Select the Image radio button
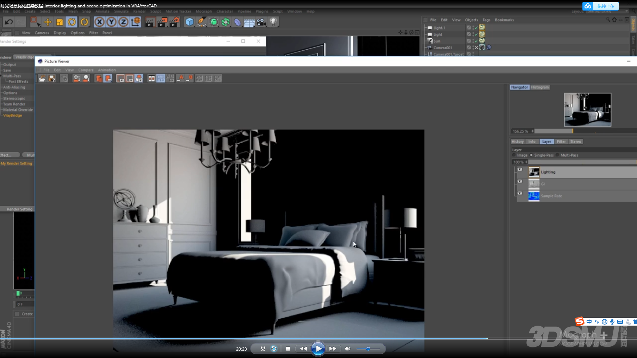 514,155
